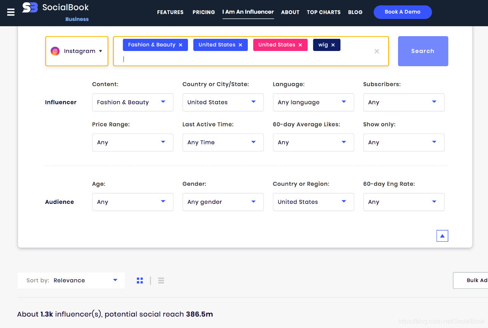Screen dimensions: 488x328
Task: Go to FEATURES in the navigation
Action: tap(170, 12)
